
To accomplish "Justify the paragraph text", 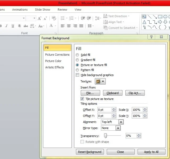I will [x=81, y=26].
